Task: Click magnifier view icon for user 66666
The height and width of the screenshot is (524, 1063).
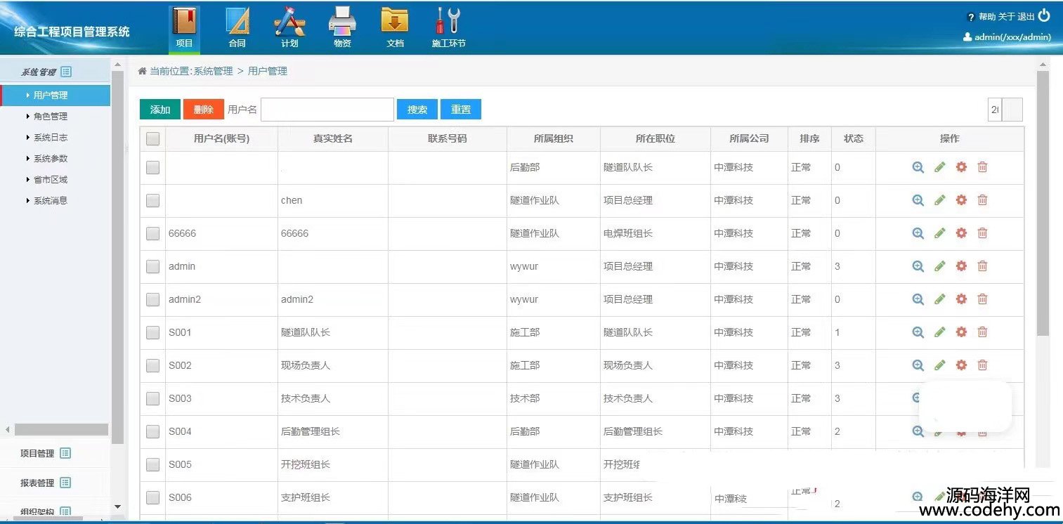Action: 918,233
